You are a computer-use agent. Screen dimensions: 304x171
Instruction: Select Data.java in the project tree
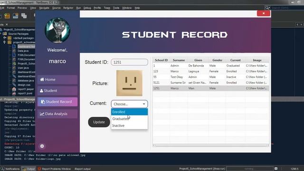(x=23, y=51)
